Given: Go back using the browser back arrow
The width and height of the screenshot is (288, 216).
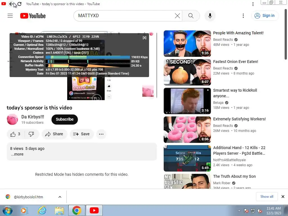Looking at the screenshot, I should coord(11,4).
